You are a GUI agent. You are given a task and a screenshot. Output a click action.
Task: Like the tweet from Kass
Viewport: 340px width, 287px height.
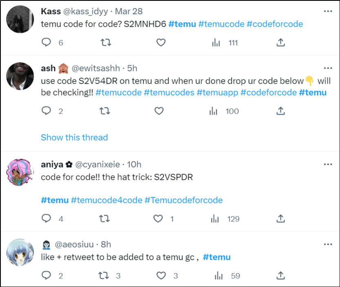pyautogui.click(x=161, y=42)
